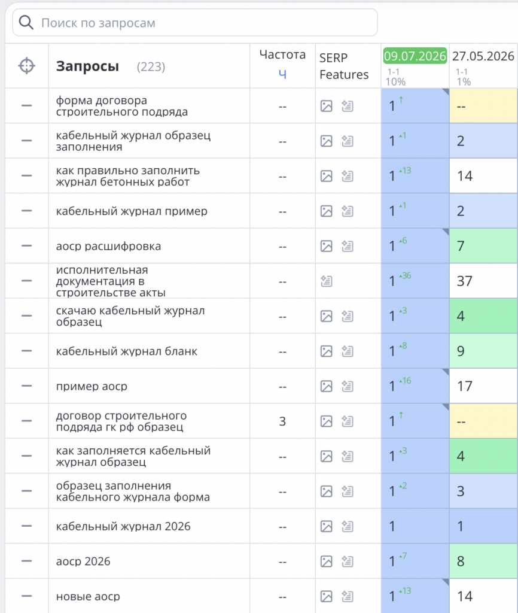Screen dimensions: 518x613
Task: Open query 'образец заполнения кабельного журнала форма'
Action: coord(133,491)
